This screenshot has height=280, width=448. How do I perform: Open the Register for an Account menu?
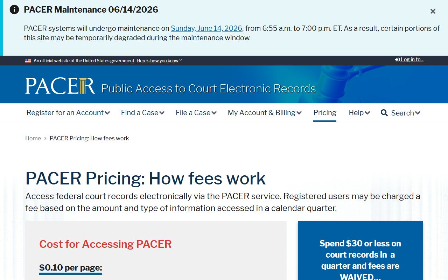(x=68, y=113)
